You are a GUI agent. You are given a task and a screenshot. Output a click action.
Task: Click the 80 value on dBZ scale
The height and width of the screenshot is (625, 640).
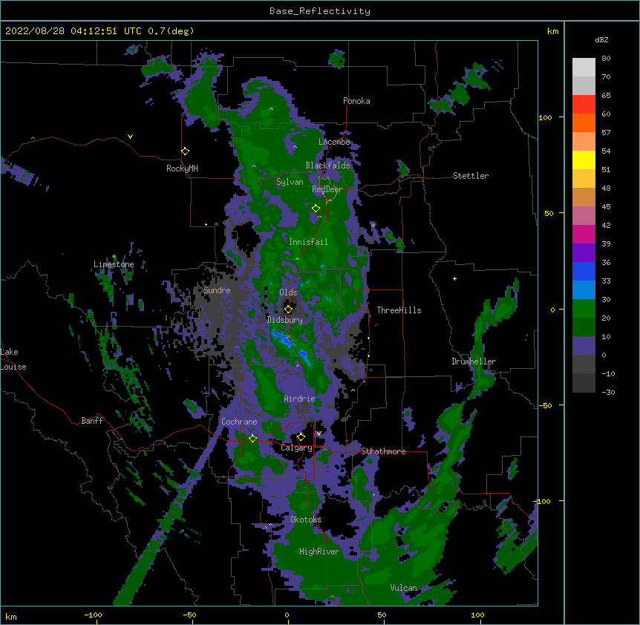click(606, 59)
